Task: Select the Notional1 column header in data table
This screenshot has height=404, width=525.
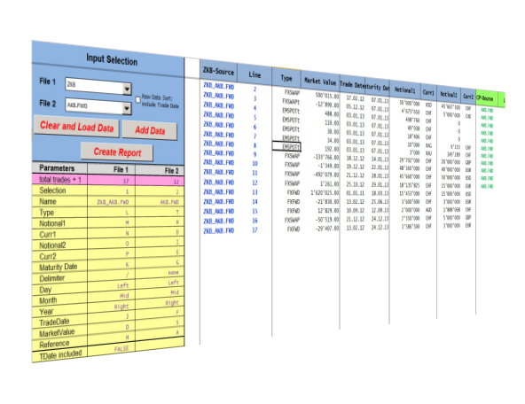Action: (x=404, y=90)
